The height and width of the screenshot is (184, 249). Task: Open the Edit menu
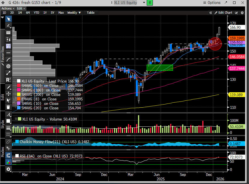[x=21, y=8]
